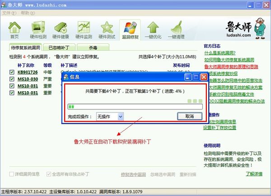
Task: Open the first MS10-031 link, rated 重要
Action: (28, 86)
